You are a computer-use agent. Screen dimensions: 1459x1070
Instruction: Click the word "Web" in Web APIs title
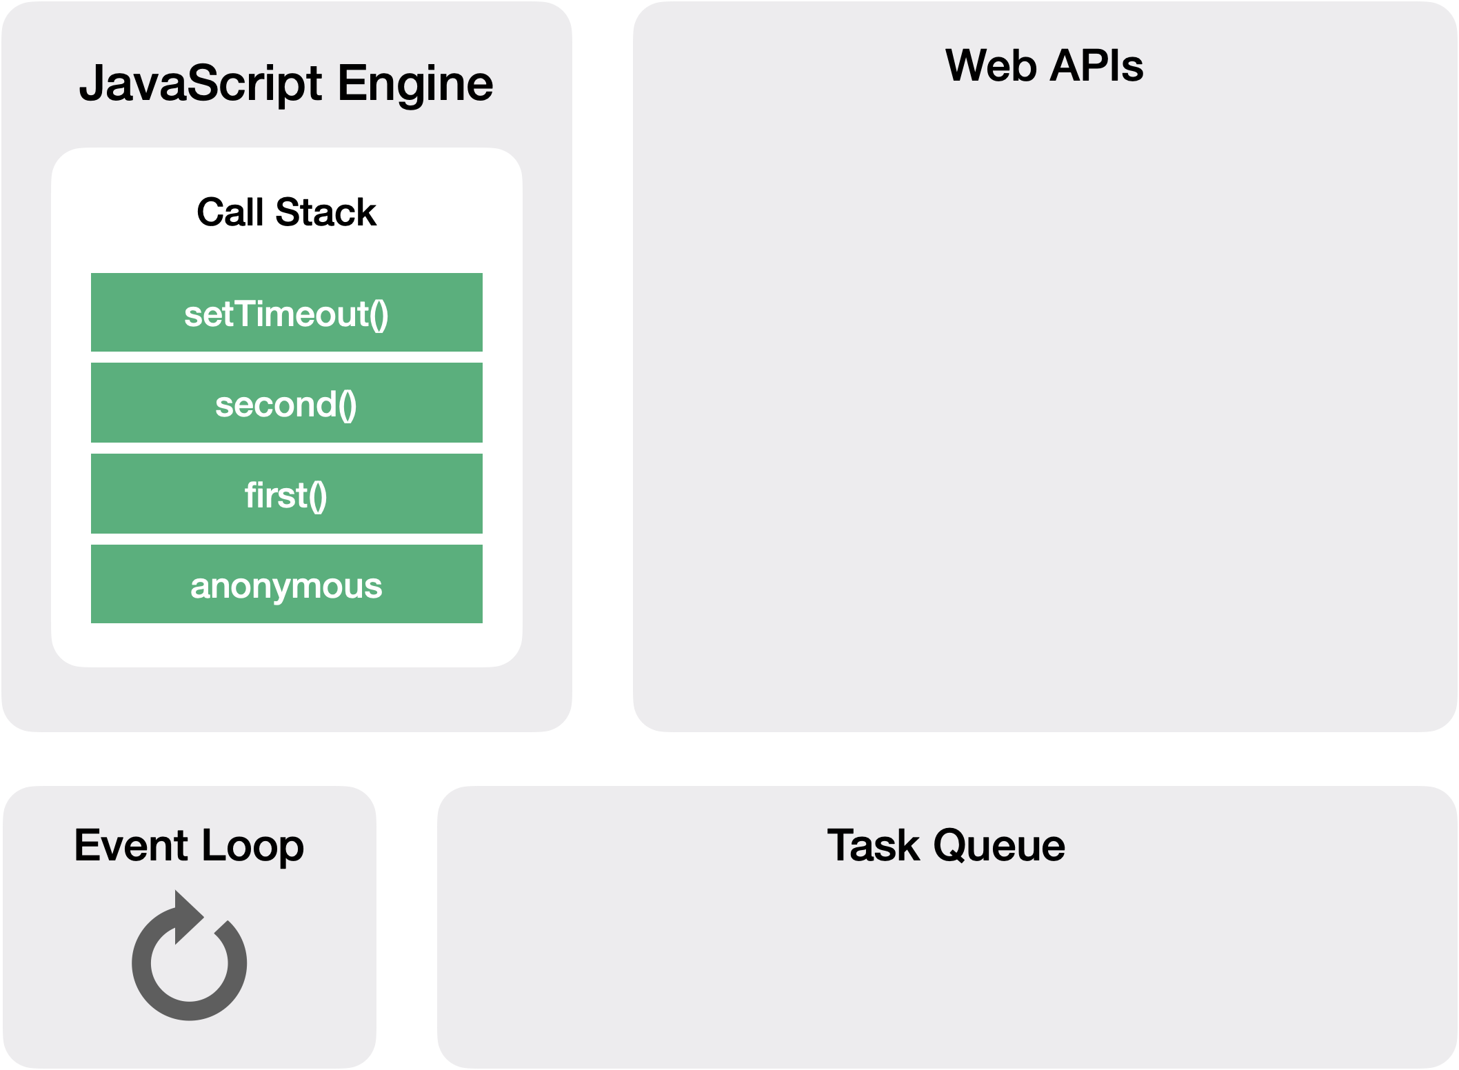(991, 66)
